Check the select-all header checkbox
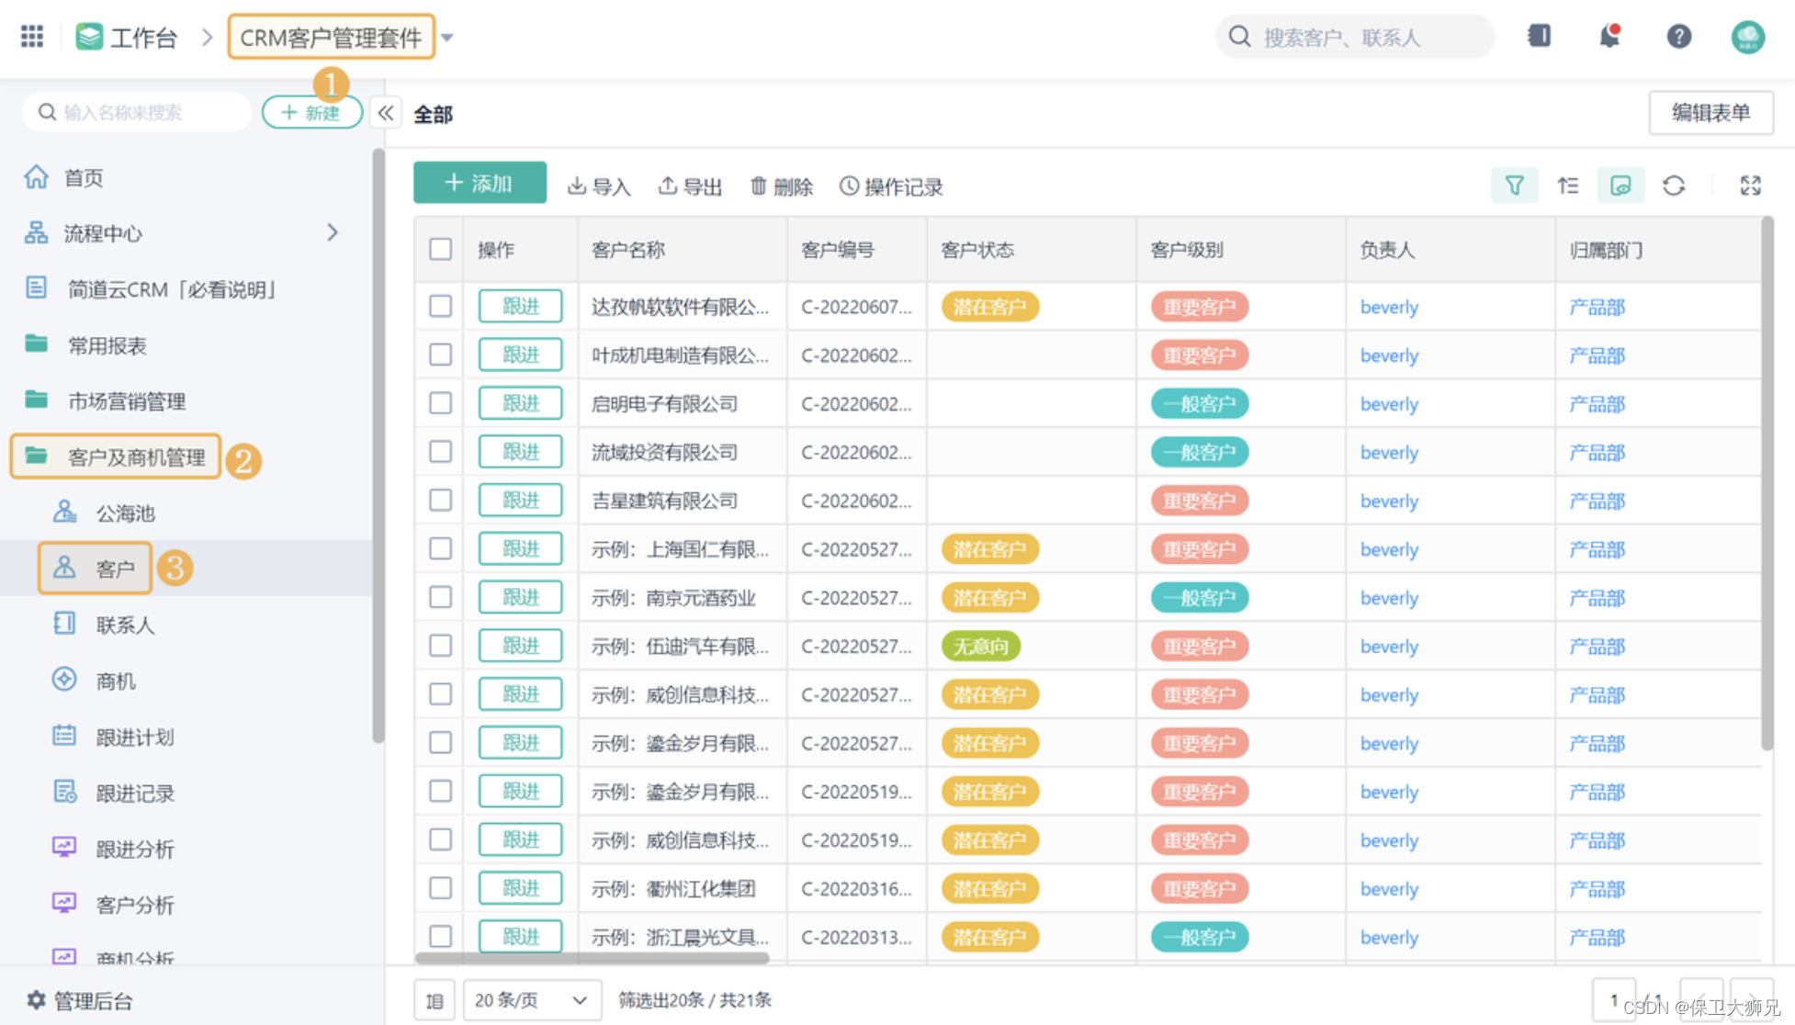 [x=441, y=249]
